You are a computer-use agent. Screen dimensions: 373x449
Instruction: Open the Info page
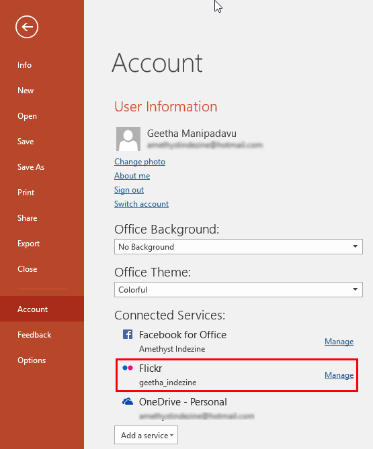[x=24, y=65]
